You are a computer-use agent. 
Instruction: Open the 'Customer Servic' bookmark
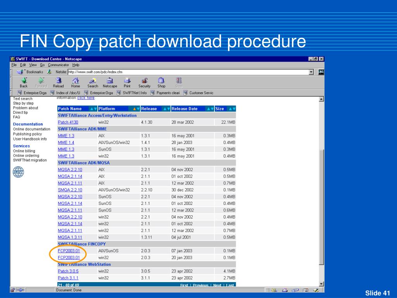(x=198, y=93)
